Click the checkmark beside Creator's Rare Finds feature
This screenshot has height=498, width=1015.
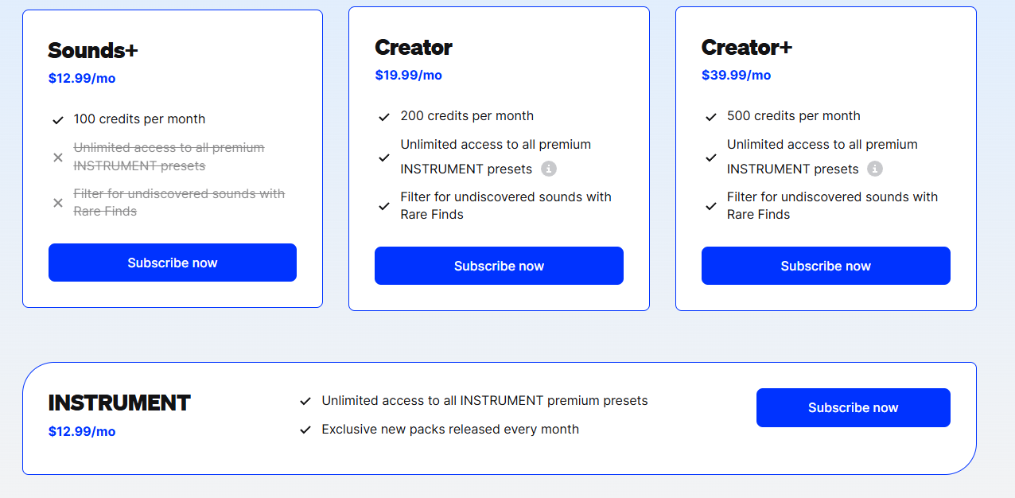click(384, 206)
